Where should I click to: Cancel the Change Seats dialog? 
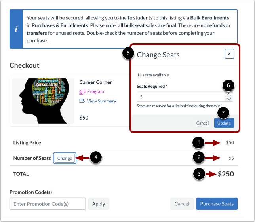(x=202, y=123)
